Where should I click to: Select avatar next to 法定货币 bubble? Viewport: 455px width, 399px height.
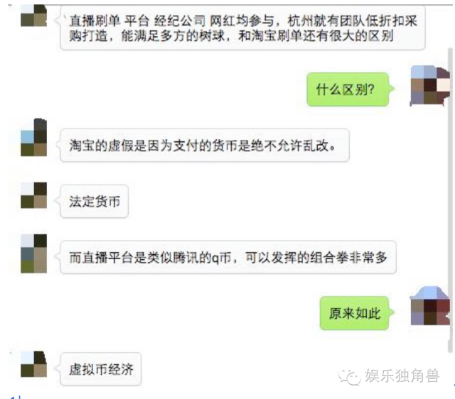(x=33, y=195)
